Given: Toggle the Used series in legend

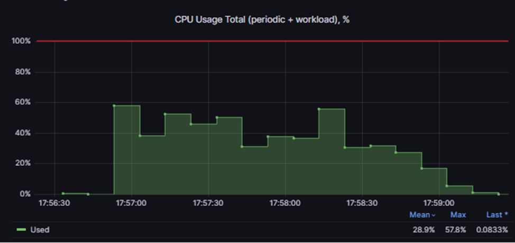Looking at the screenshot, I should pos(40,230).
